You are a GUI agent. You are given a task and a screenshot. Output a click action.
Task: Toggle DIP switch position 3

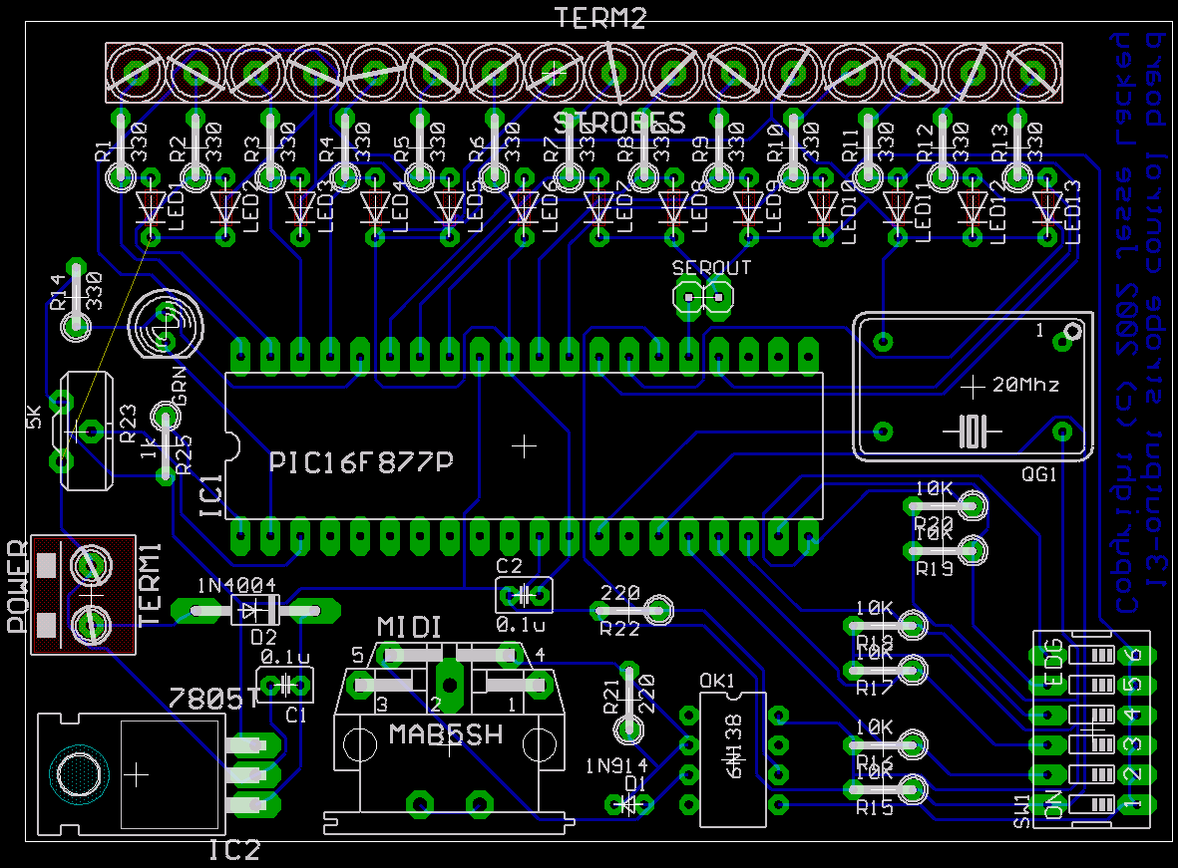click(1092, 744)
